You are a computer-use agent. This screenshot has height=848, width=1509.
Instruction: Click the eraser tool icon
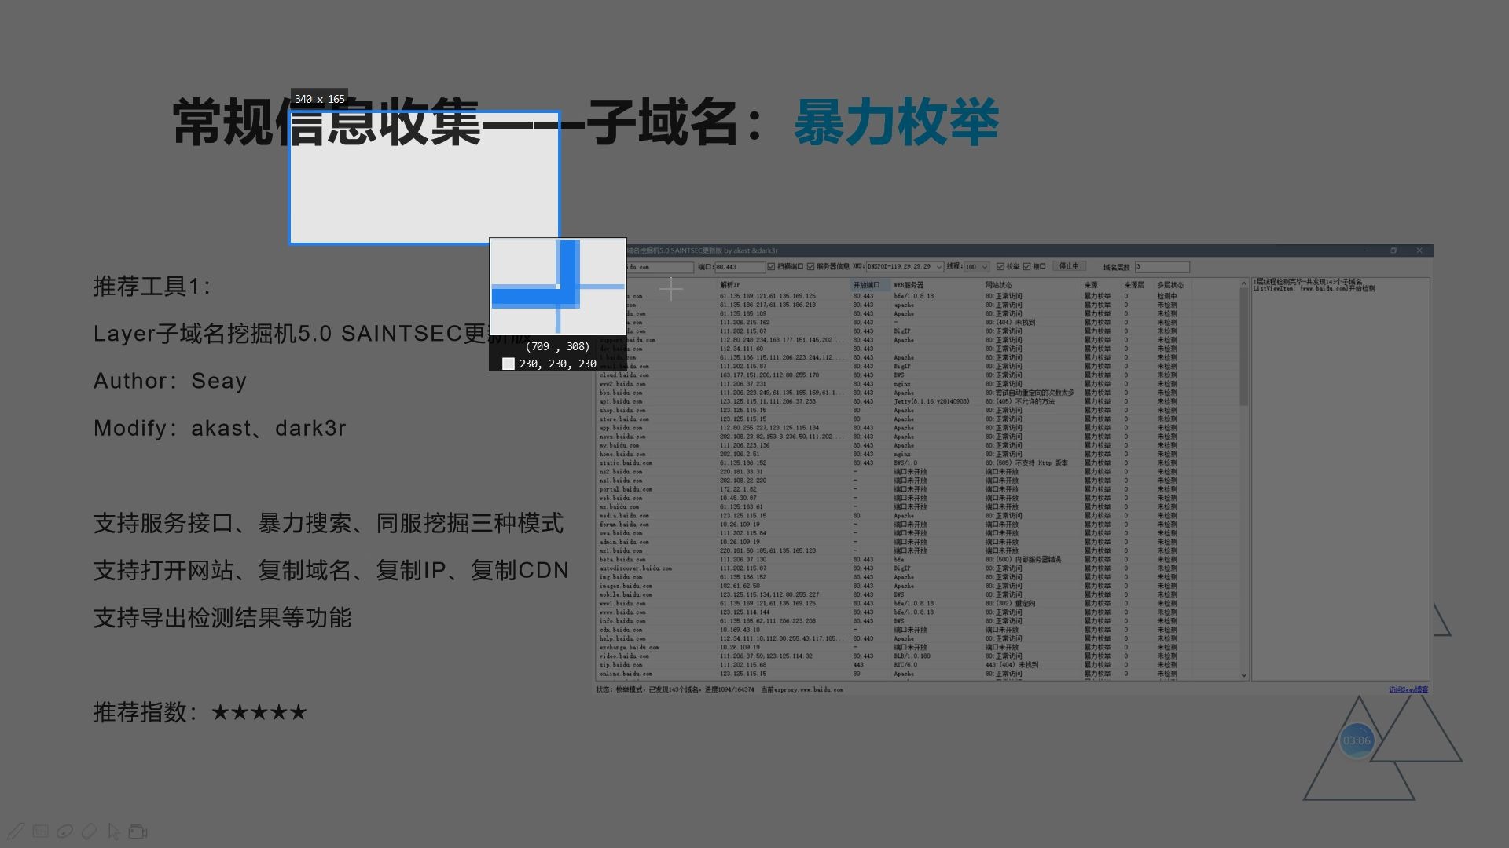90,831
